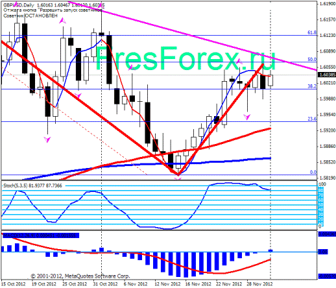Click the 25 Oct 2012 date label

(x=75, y=284)
